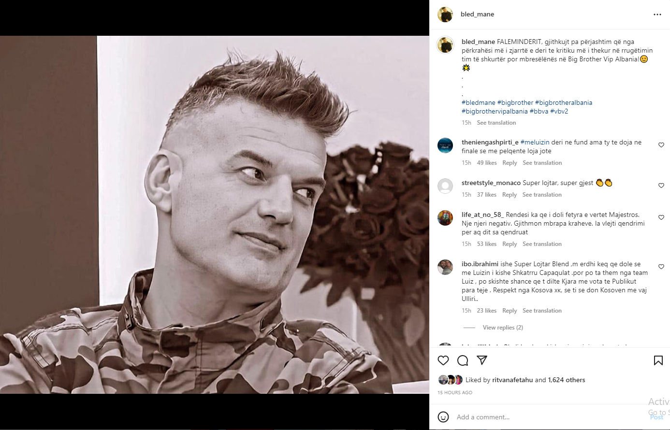Viewport: 670px width, 430px height.
Task: Open ritvanafetahu's profile from likes
Action: click(x=512, y=380)
